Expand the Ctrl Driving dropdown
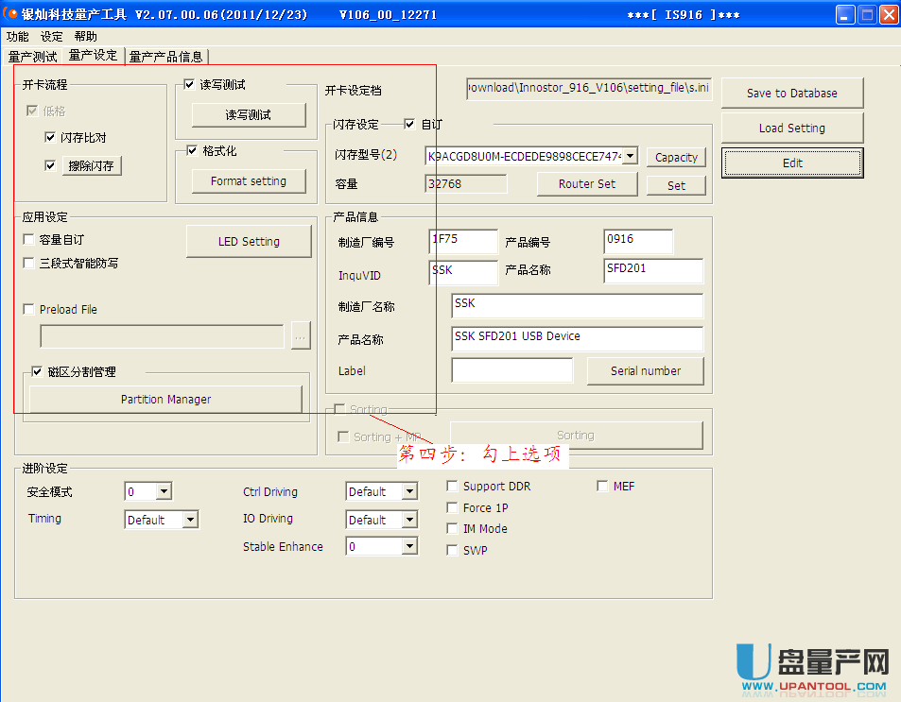 (x=408, y=492)
